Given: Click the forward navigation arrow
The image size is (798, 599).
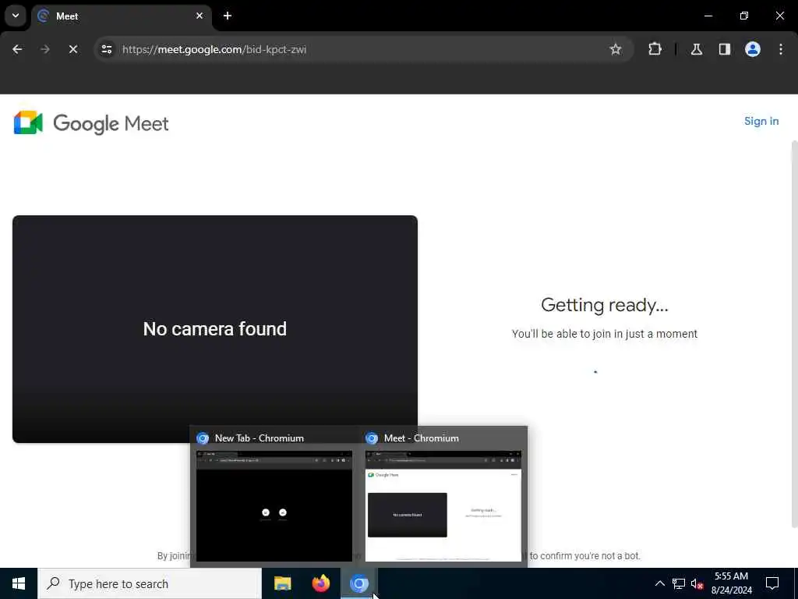Looking at the screenshot, I should 45,49.
